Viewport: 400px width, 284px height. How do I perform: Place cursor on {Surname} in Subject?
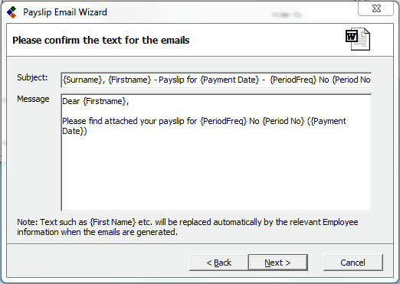83,80
